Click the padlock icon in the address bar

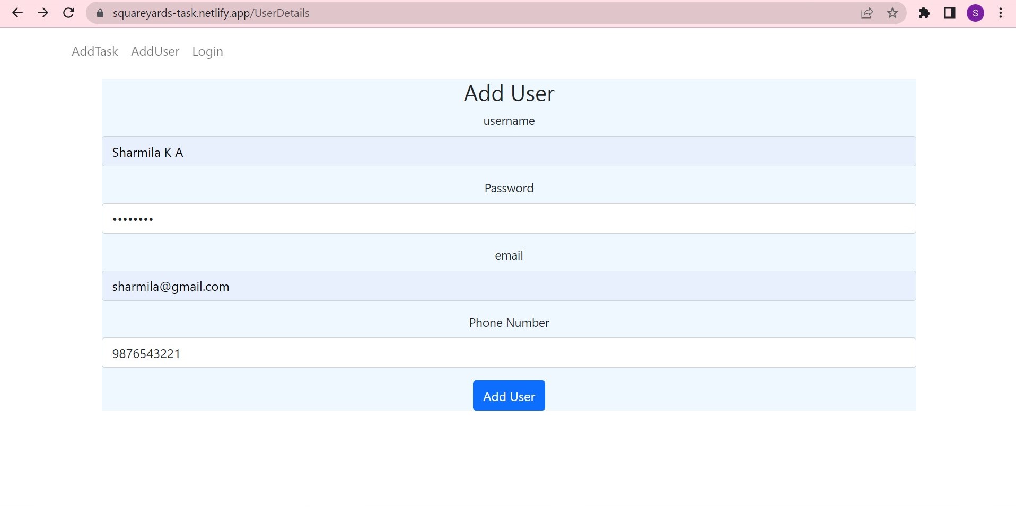pos(99,13)
